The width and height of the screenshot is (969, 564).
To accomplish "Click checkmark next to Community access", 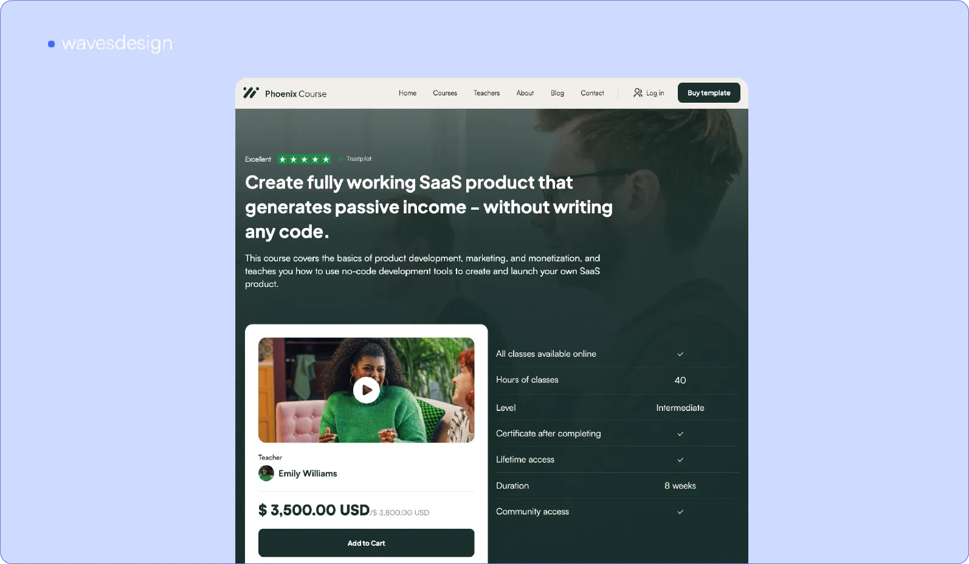I will pyautogui.click(x=680, y=512).
